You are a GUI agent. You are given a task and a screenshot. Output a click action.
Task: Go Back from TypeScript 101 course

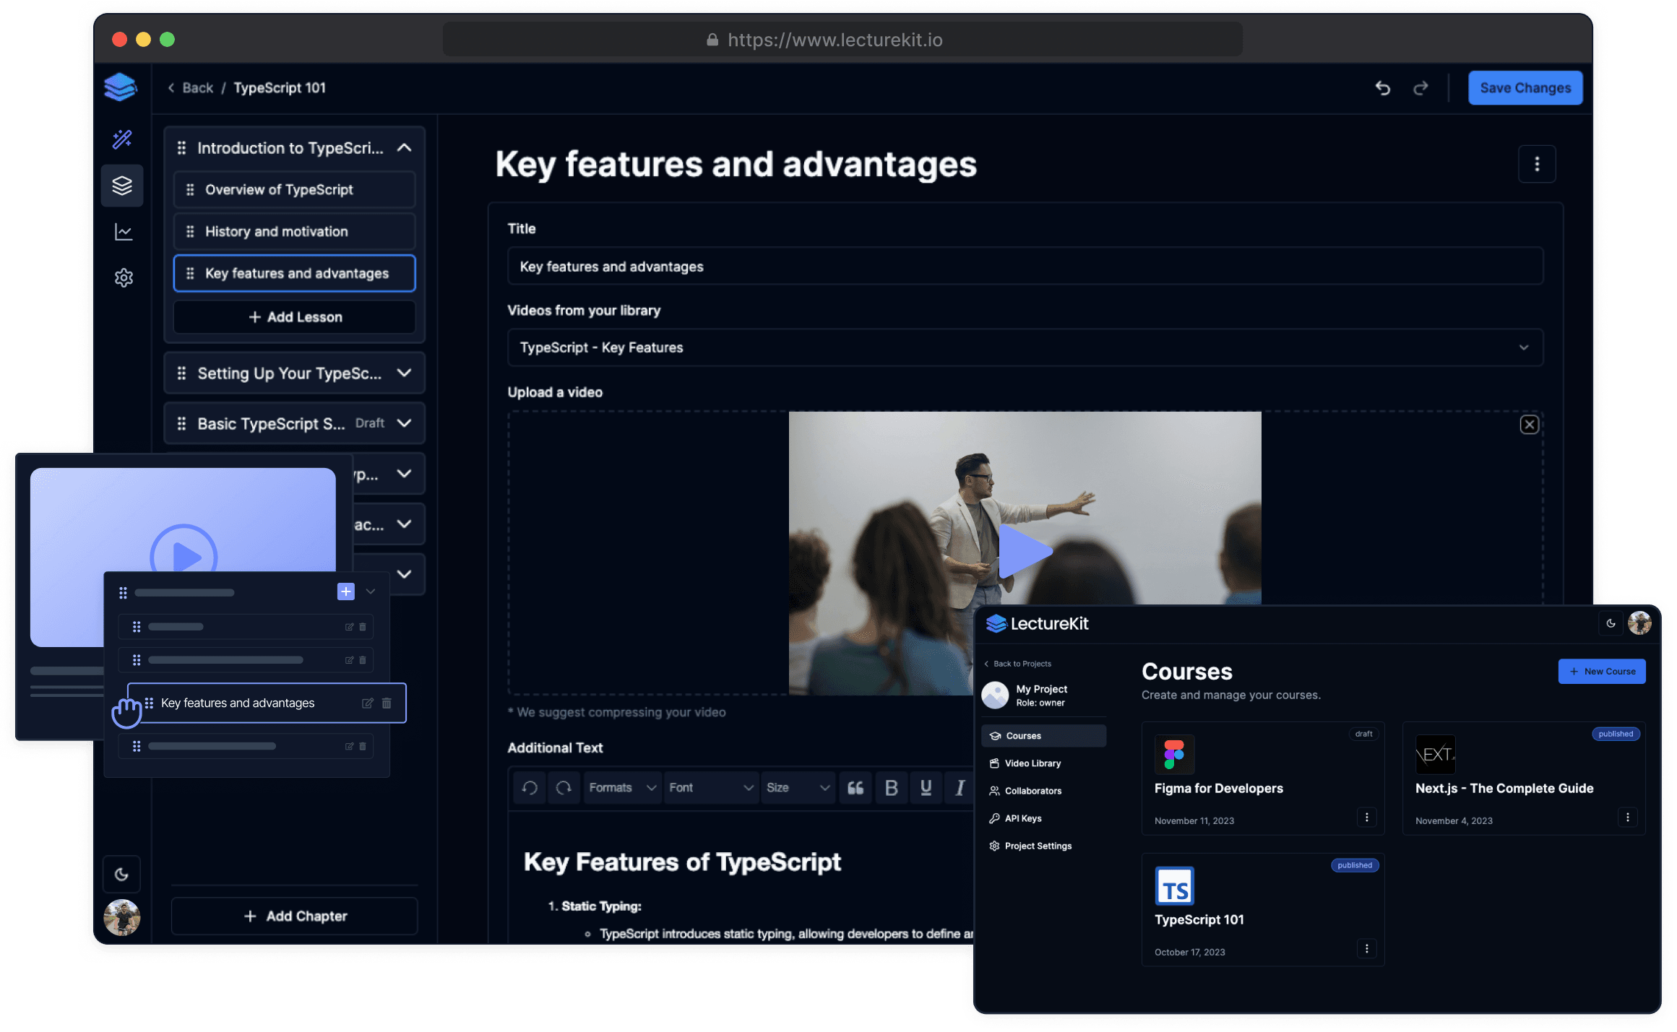[191, 88]
